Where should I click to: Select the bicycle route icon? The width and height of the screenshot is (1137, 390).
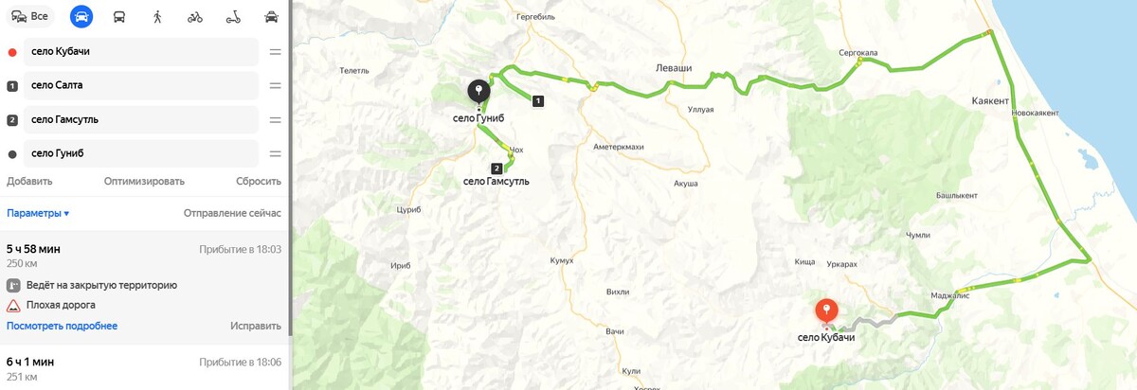click(195, 16)
